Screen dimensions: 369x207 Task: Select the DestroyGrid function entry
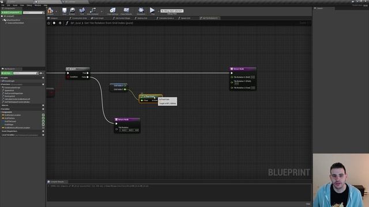[x=10, y=96]
